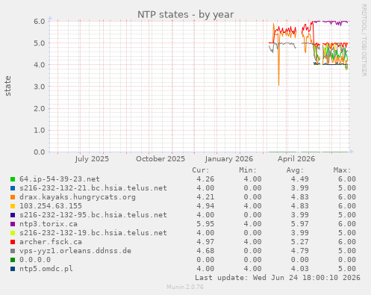Click the vertical state axis label
The width and height of the screenshot is (371, 295).
(7, 86)
